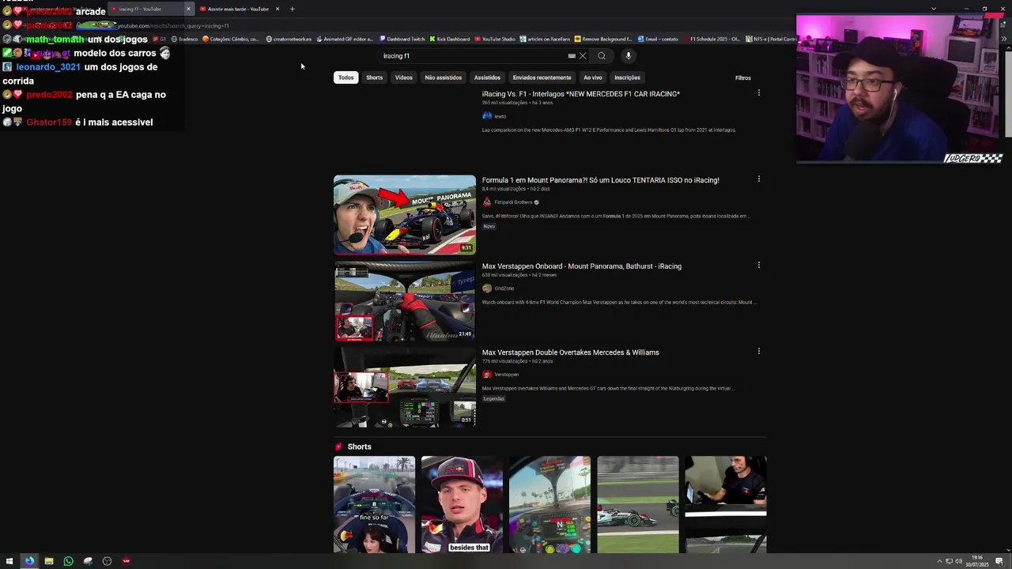
Task: Select the Enviados recentemente filter chip
Action: pyautogui.click(x=542, y=77)
